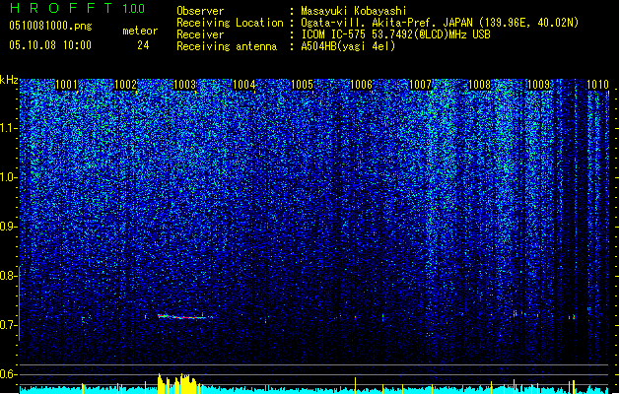Click the 0.7 frequency axis label
The image size is (620, 394).
point(8,325)
